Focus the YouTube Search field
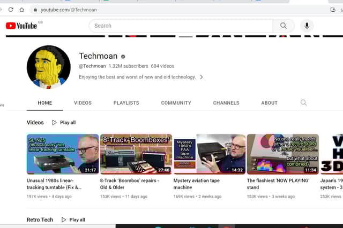Screen dimensions: 343x228 (181, 26)
